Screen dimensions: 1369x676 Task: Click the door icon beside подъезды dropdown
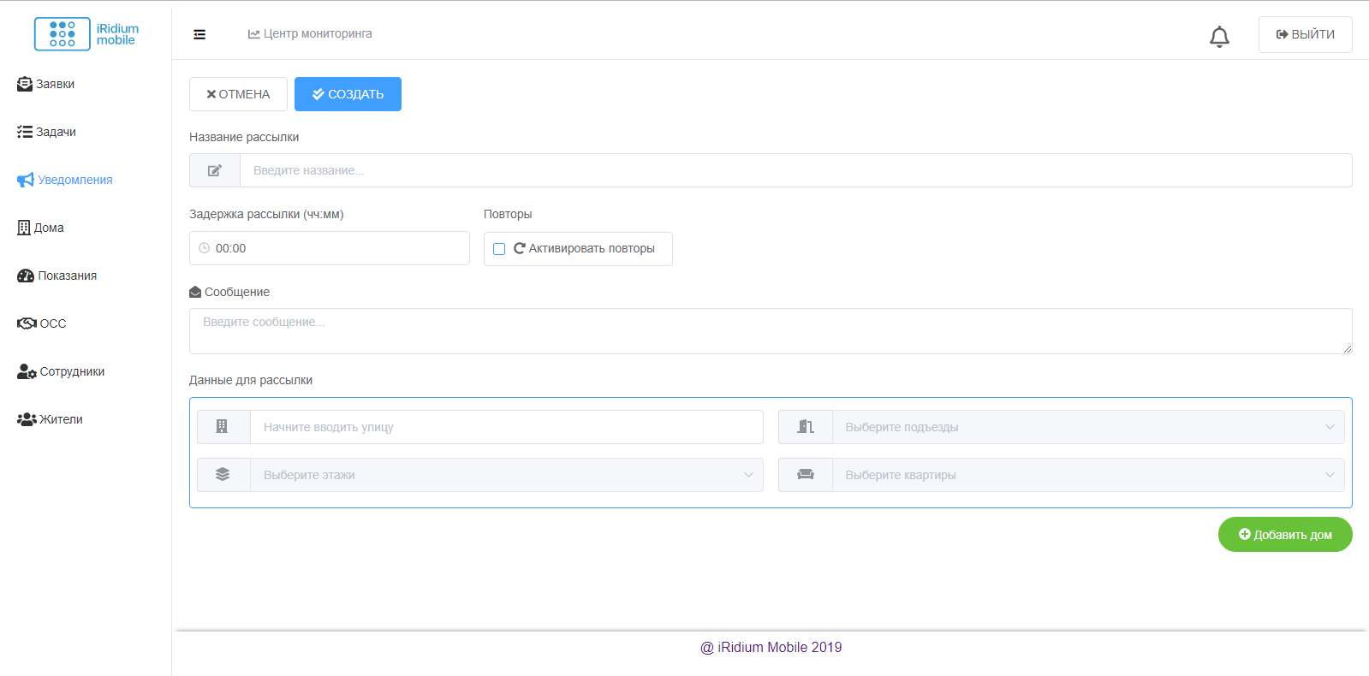pos(806,427)
